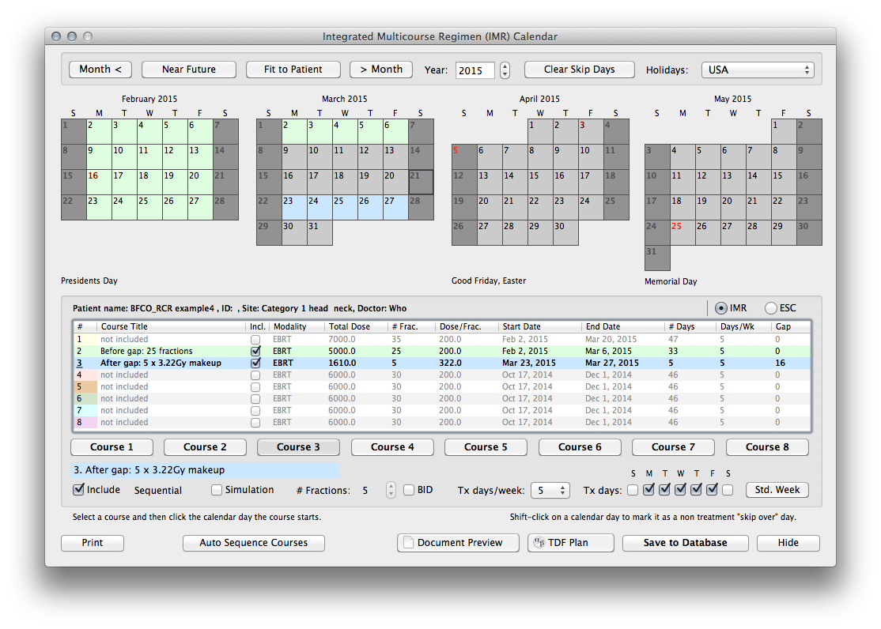This screenshot has width=881, height=629.
Task: Select the ESC radio button
Action: (770, 308)
